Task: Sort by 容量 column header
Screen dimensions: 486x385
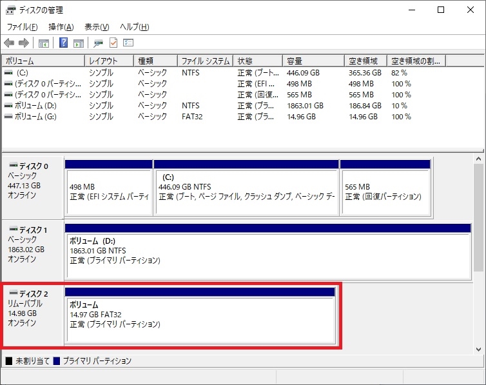Action: tap(314, 61)
